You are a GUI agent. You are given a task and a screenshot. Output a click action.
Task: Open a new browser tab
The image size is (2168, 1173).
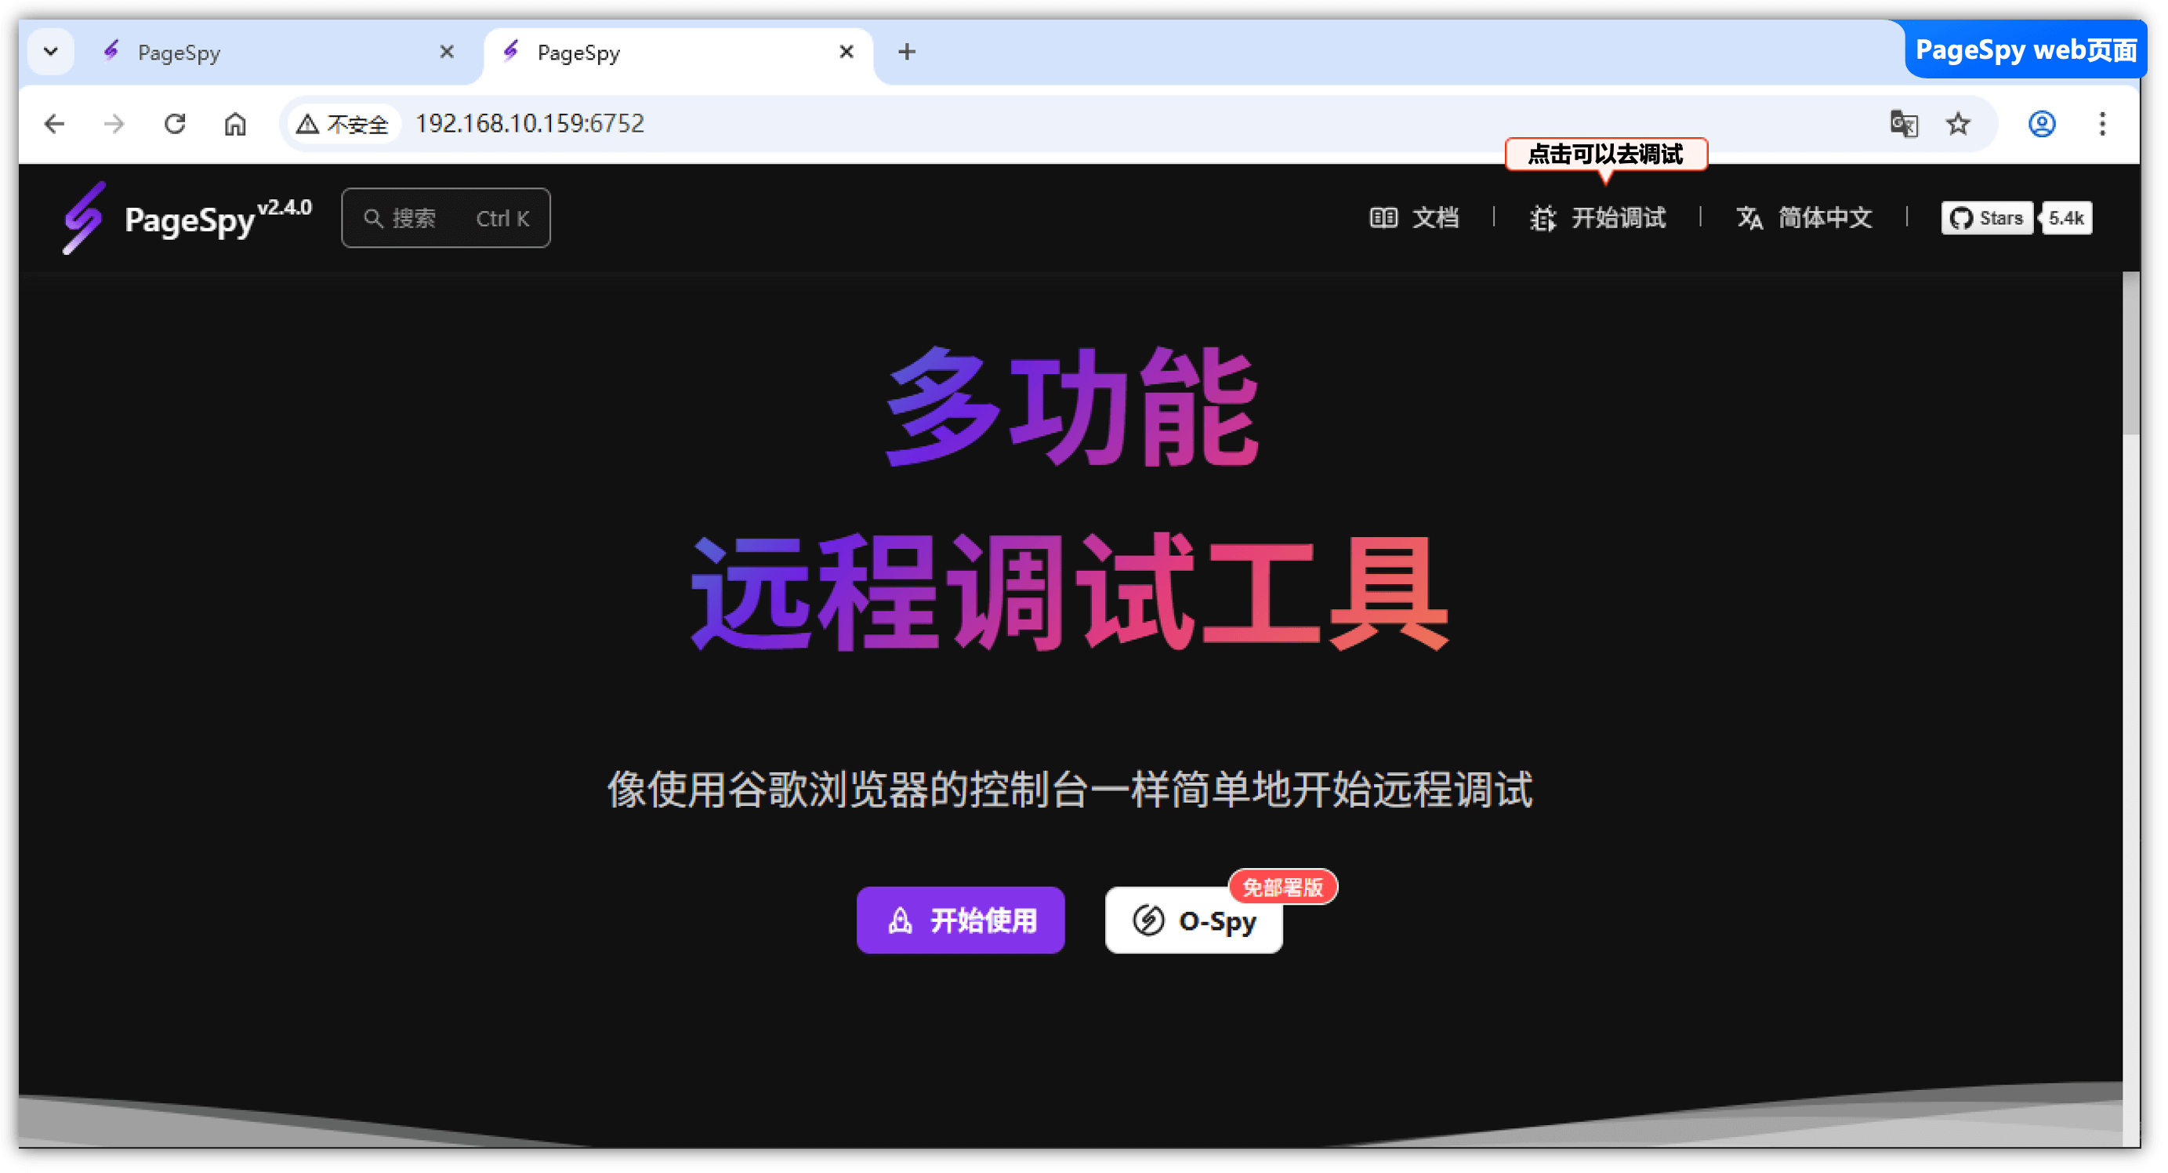[x=906, y=52]
